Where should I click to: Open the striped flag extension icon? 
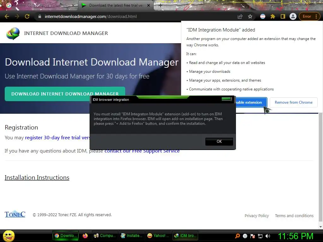263,16
